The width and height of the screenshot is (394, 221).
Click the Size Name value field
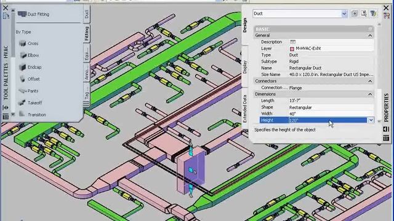point(331,74)
